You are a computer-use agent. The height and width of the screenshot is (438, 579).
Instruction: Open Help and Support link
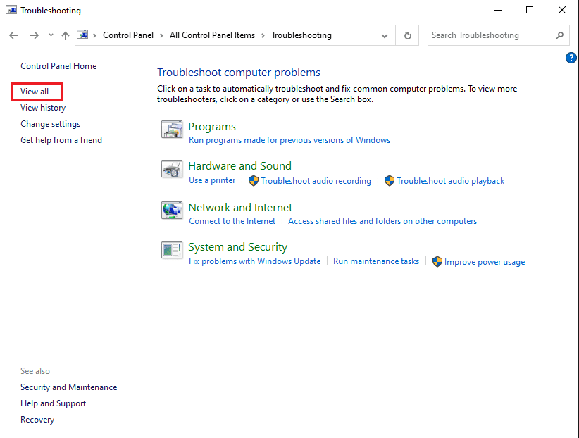[53, 403]
